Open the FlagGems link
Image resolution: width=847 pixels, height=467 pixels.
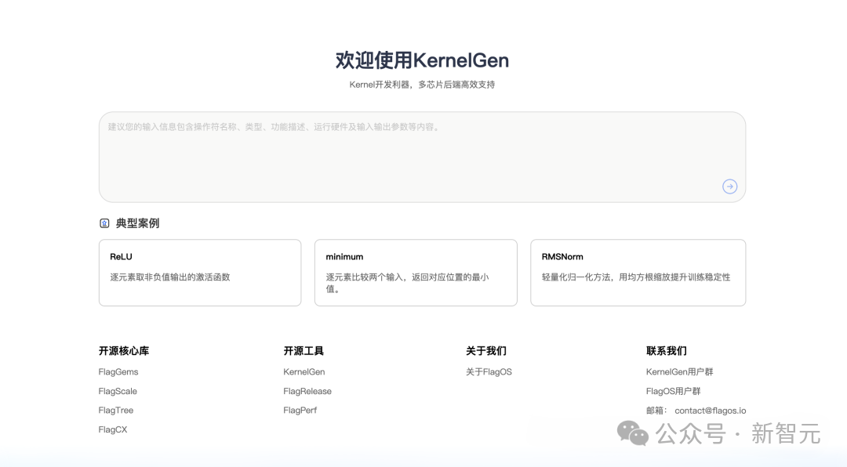[118, 372]
